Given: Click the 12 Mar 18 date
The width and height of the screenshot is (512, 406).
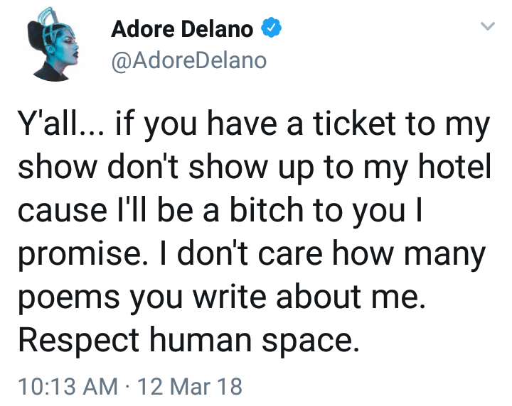Looking at the screenshot, I should 189,387.
